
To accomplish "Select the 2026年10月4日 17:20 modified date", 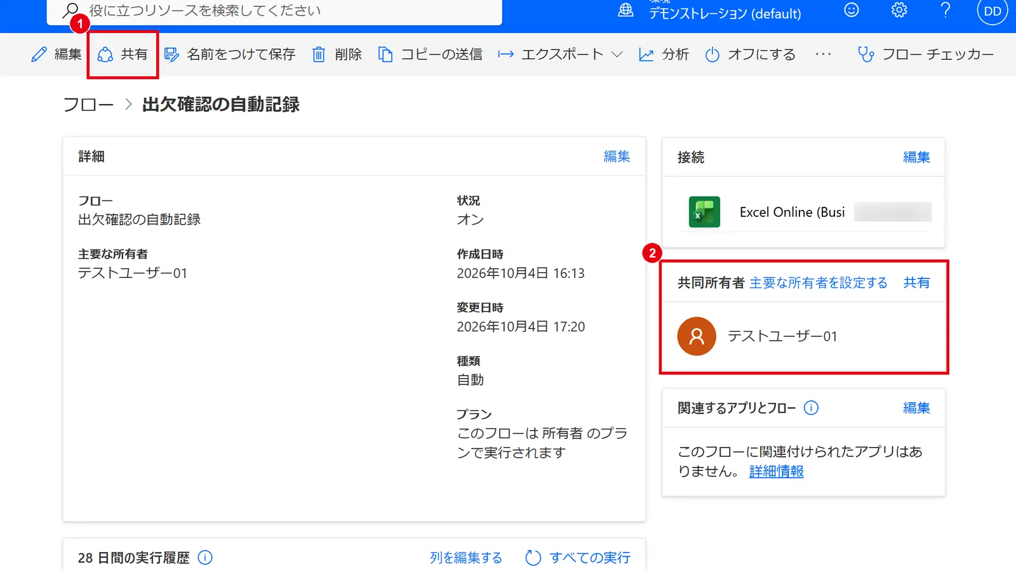I will tap(521, 327).
